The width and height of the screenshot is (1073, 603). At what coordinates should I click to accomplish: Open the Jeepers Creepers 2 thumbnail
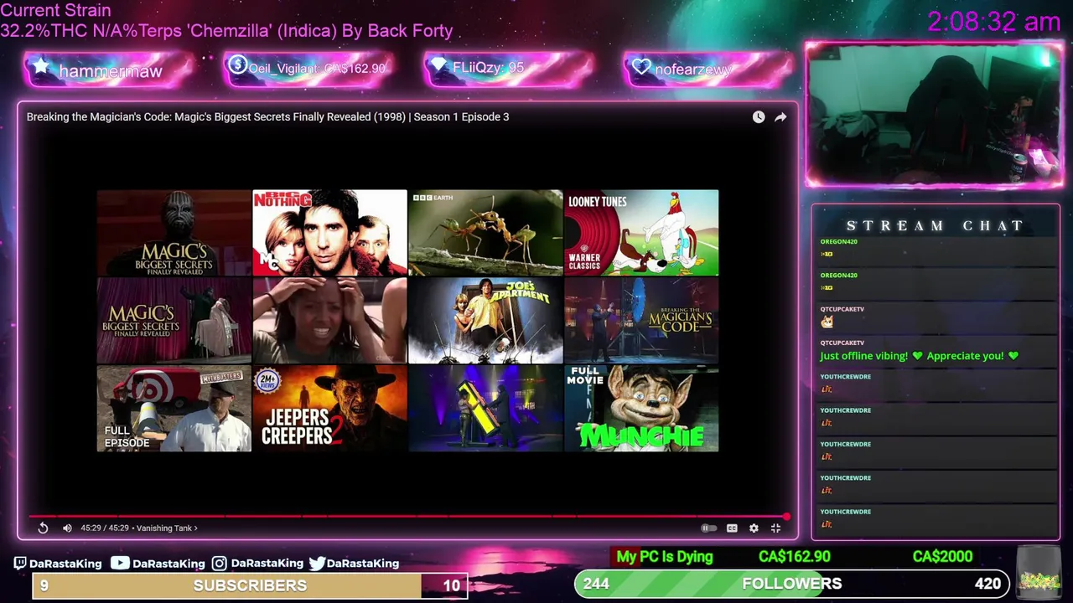329,409
